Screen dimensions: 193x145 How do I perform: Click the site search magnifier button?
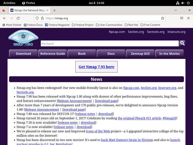182,44
